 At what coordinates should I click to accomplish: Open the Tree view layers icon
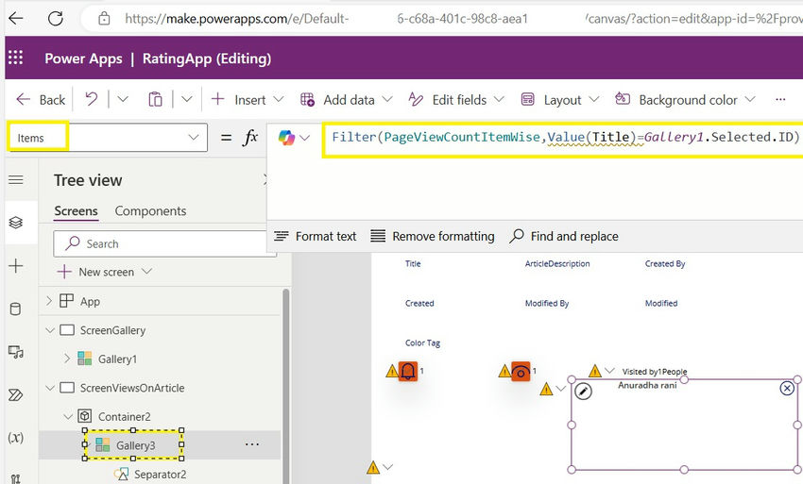16,223
